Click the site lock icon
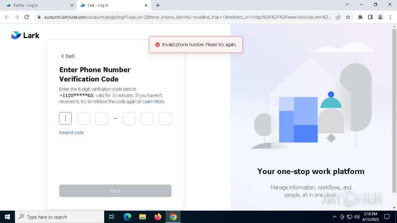Screen dimensions: 397x223 39,17
